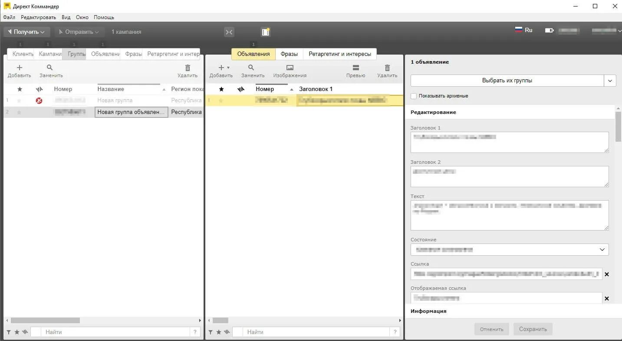Click the Ru language flag selector
Image resolution: width=622 pixels, height=341 pixels.
[523, 30]
